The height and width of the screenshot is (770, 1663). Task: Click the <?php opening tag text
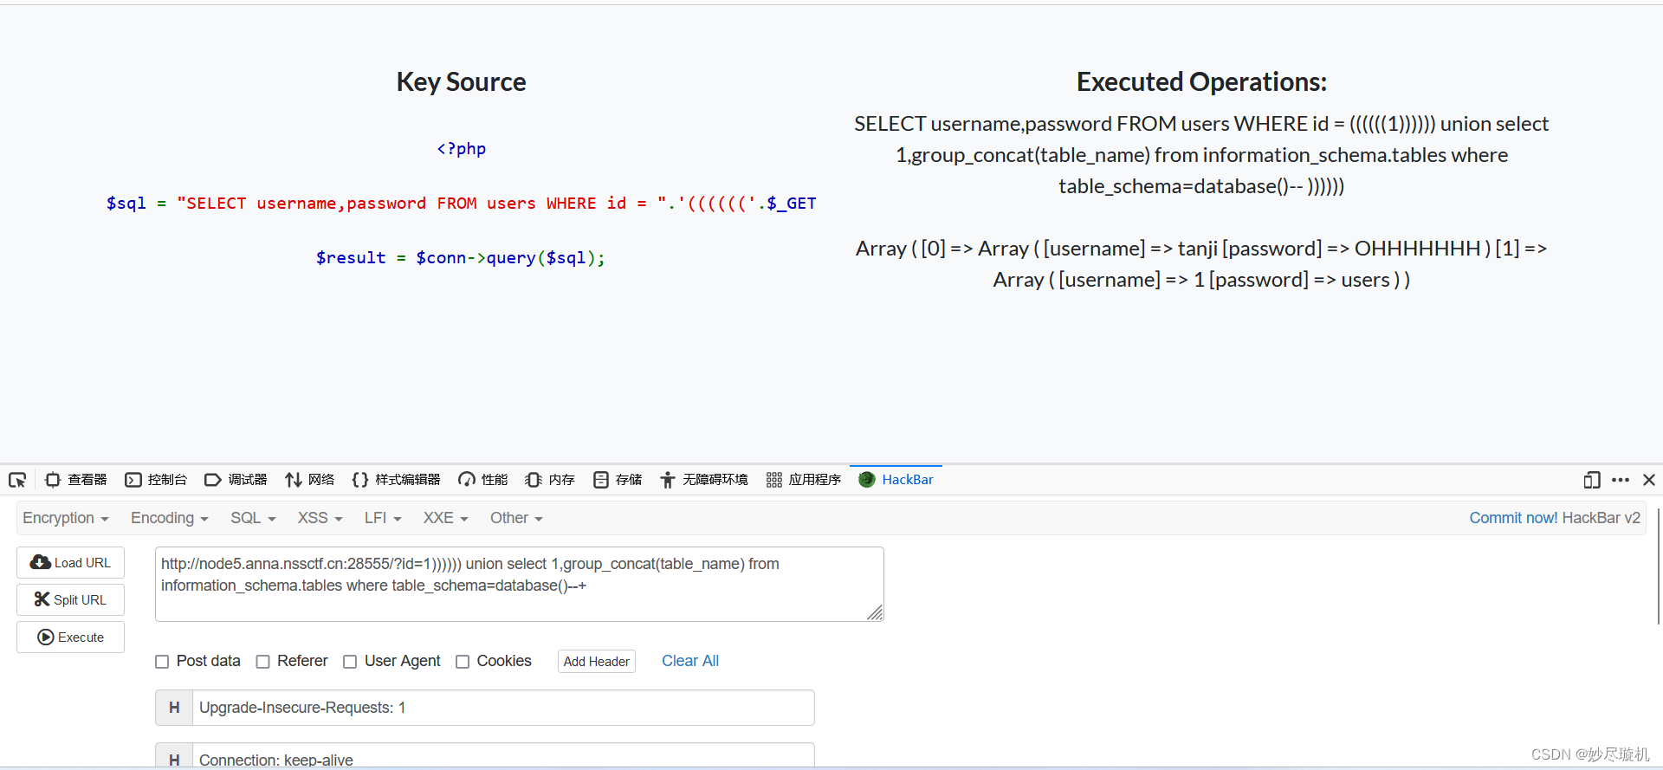(x=461, y=149)
